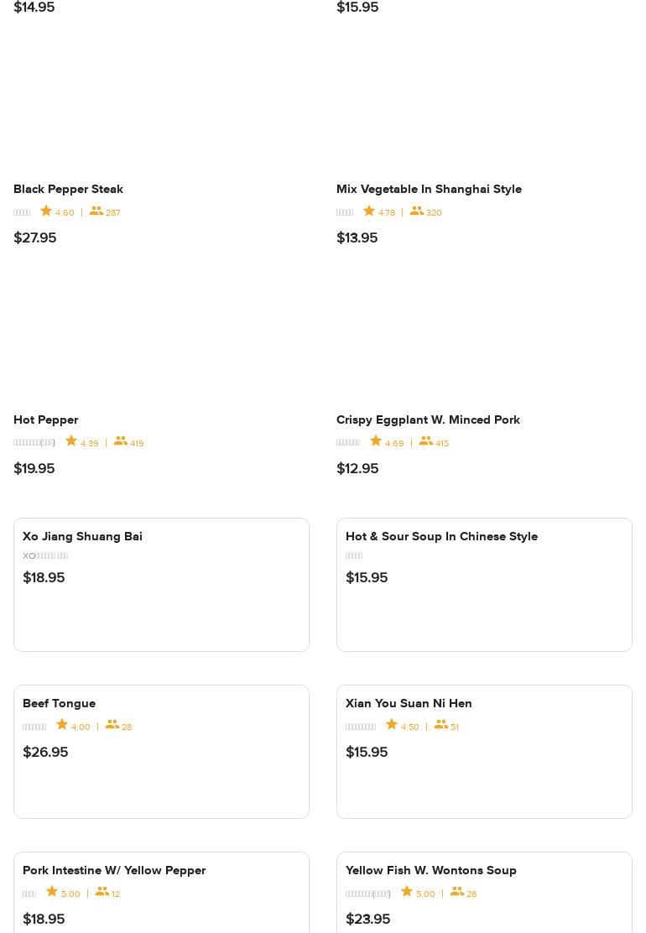Click the star rating icon for Black Pepper Steak
The width and height of the screenshot is (646, 933).
[46, 211]
